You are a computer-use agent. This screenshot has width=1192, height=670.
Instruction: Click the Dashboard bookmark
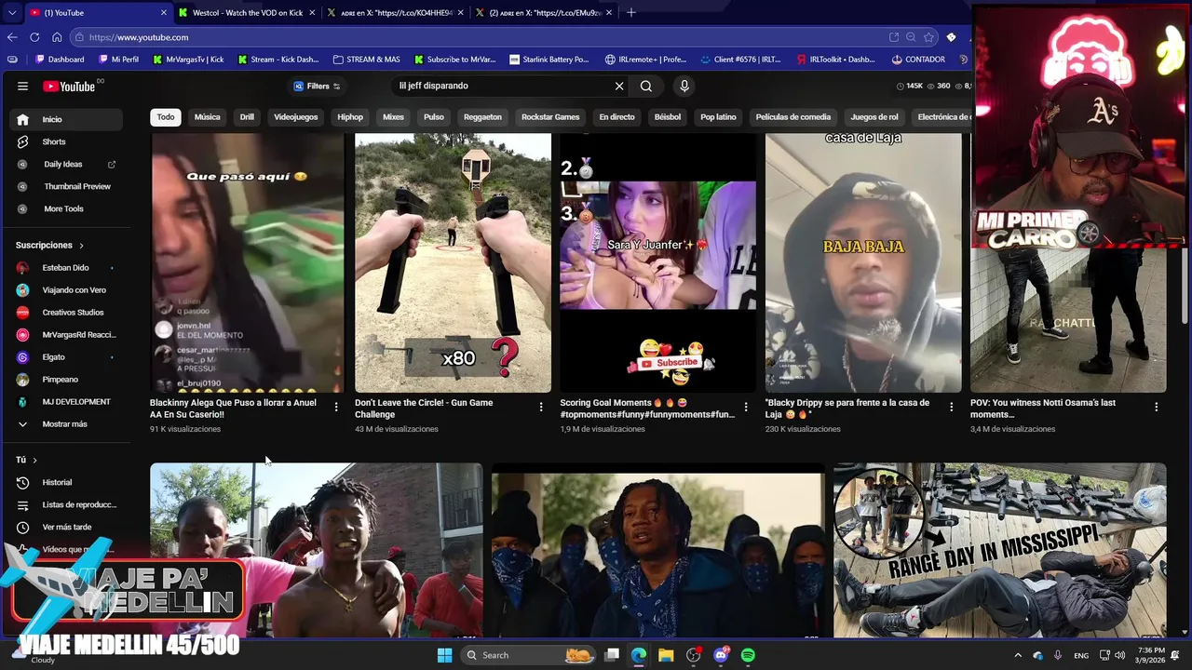tap(60, 60)
